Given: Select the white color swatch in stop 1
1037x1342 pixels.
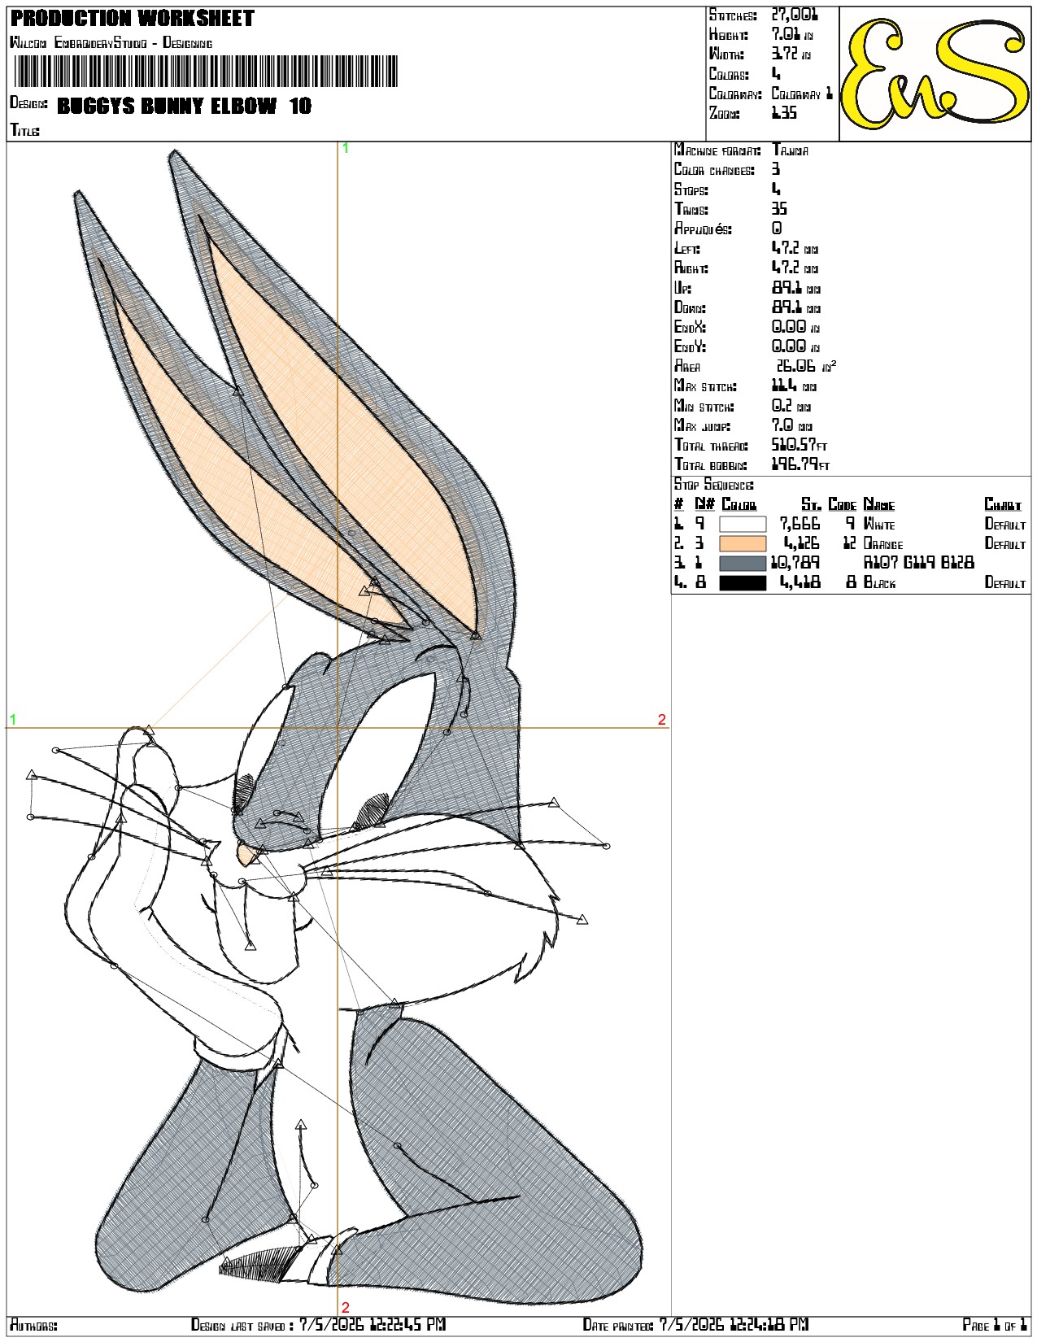Looking at the screenshot, I should click(743, 525).
